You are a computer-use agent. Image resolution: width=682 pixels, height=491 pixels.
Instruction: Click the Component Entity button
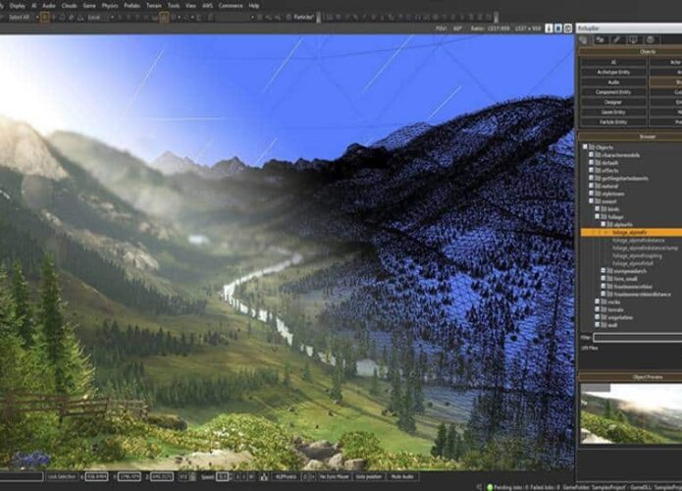(x=613, y=92)
